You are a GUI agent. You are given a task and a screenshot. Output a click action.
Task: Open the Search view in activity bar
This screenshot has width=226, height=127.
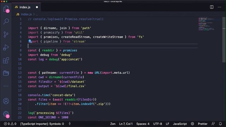click(6, 22)
